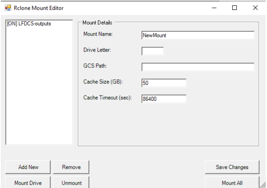Click the empty GCS Path field

click(198, 67)
